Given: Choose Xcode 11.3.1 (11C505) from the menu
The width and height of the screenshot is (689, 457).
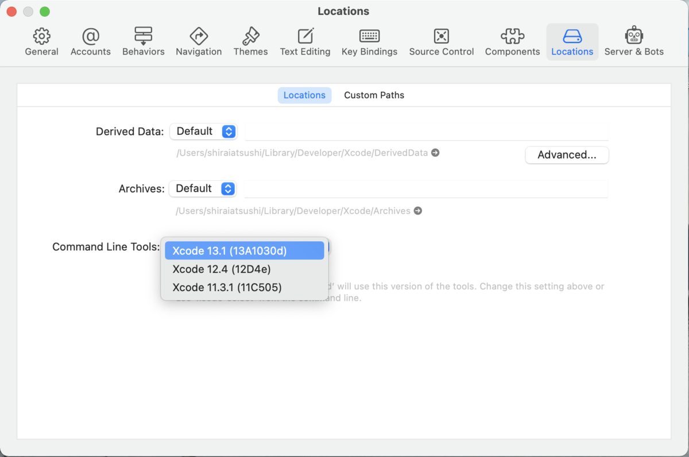Looking at the screenshot, I should pos(245,287).
